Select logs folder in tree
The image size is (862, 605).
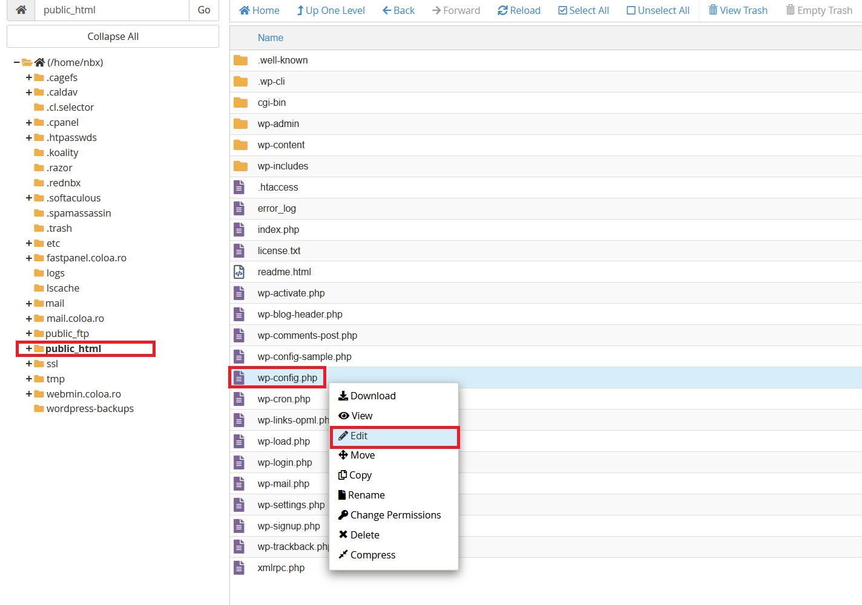(x=56, y=273)
